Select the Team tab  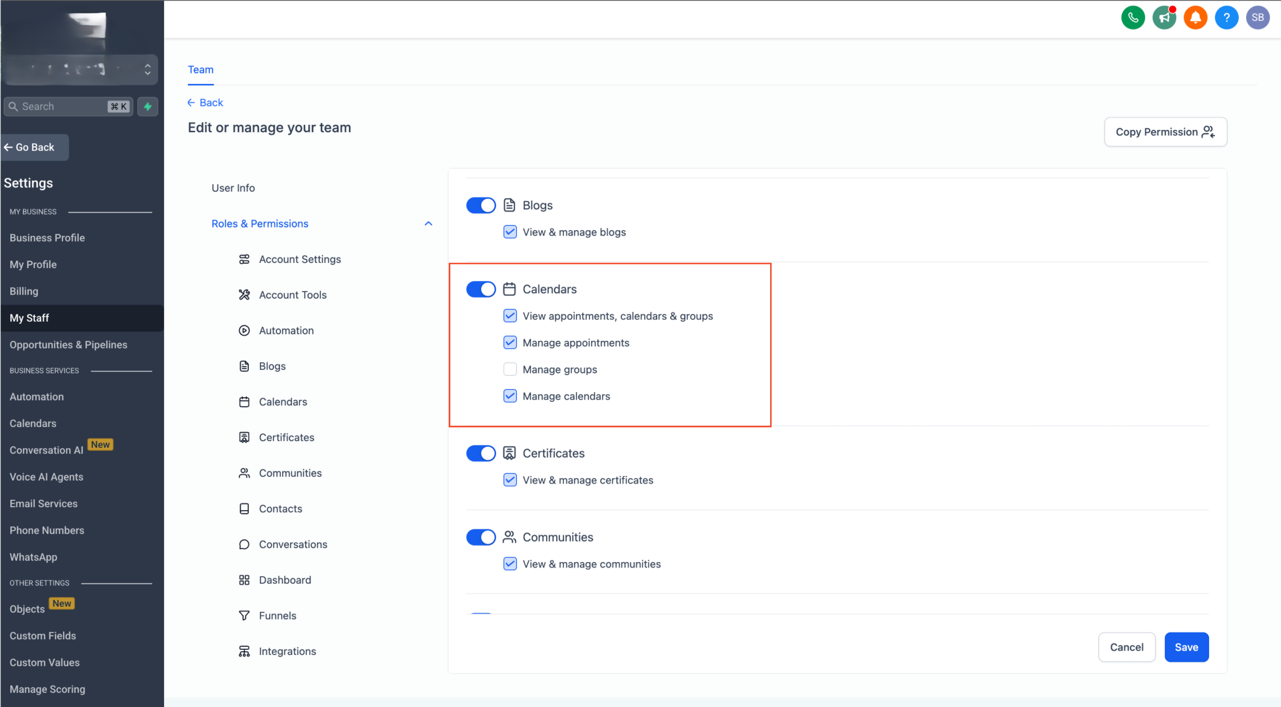point(200,70)
